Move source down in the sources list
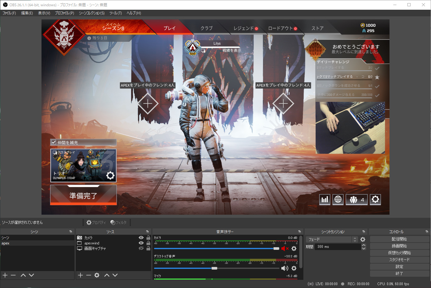The image size is (431, 288). coord(115,275)
